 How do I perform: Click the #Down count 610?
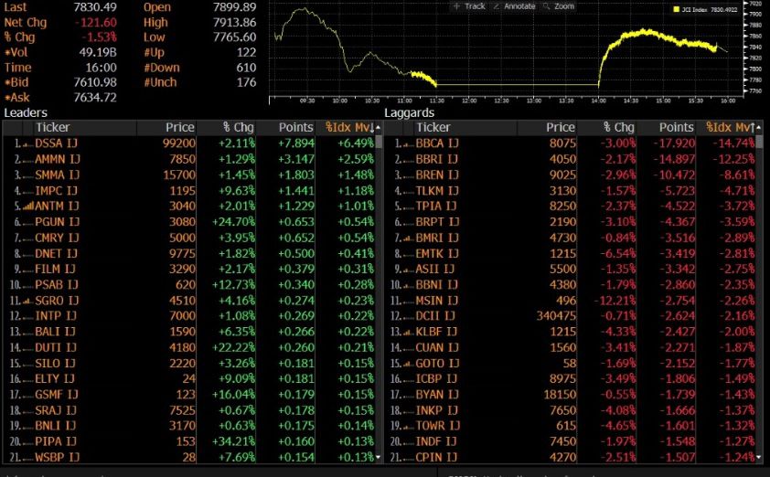pos(246,68)
